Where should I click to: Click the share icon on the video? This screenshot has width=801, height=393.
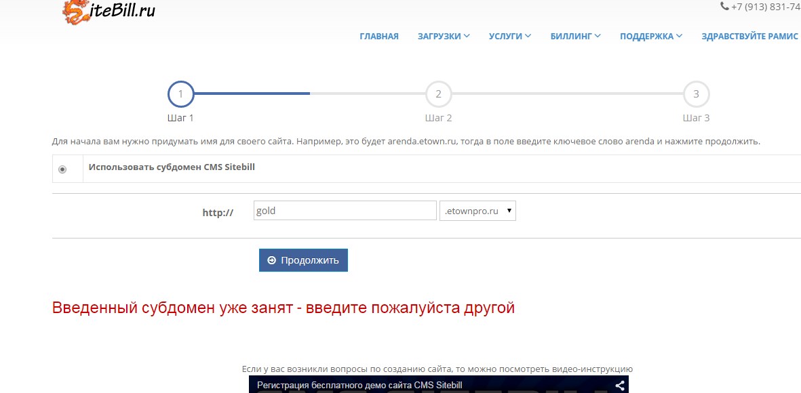(620, 386)
